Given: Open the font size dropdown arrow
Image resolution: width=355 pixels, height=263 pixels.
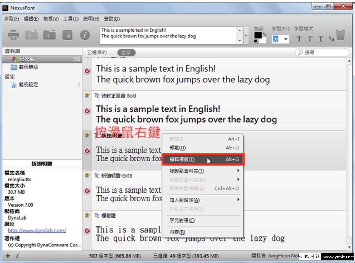Looking at the screenshot, I should 286,39.
